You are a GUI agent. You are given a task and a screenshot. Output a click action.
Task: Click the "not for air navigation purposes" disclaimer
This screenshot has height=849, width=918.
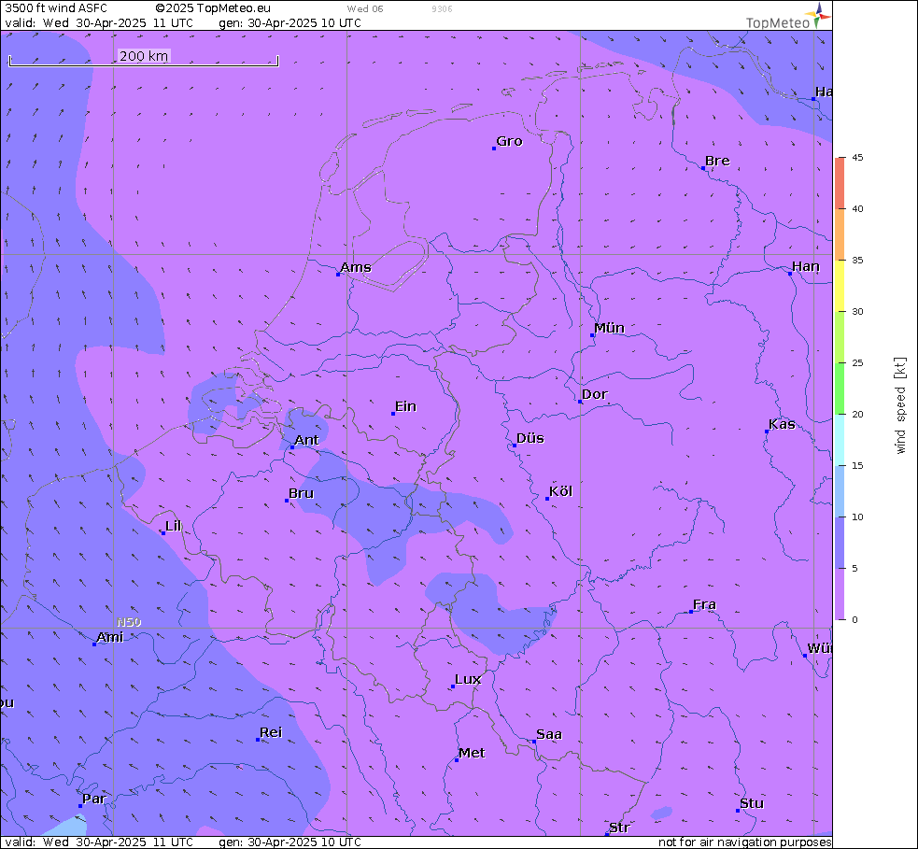click(744, 842)
